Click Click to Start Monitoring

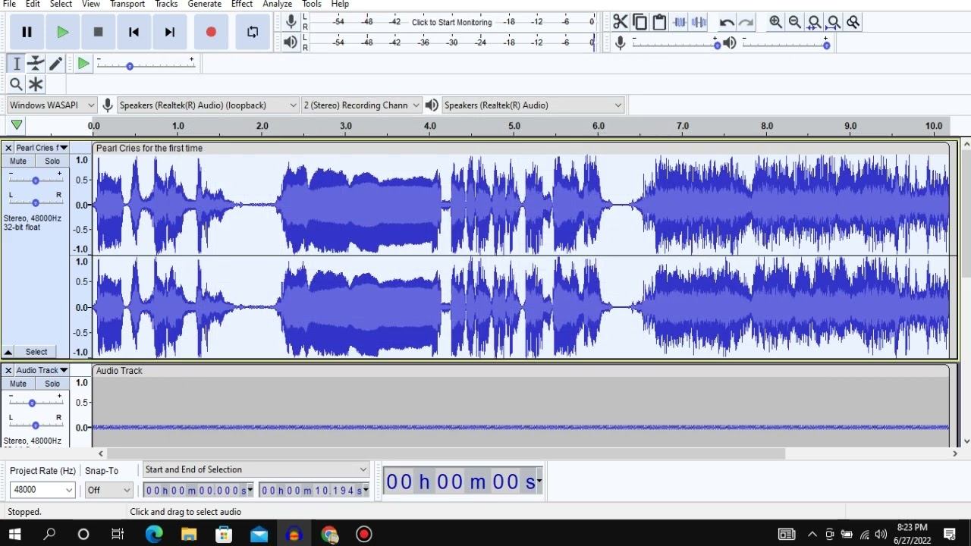(x=451, y=22)
